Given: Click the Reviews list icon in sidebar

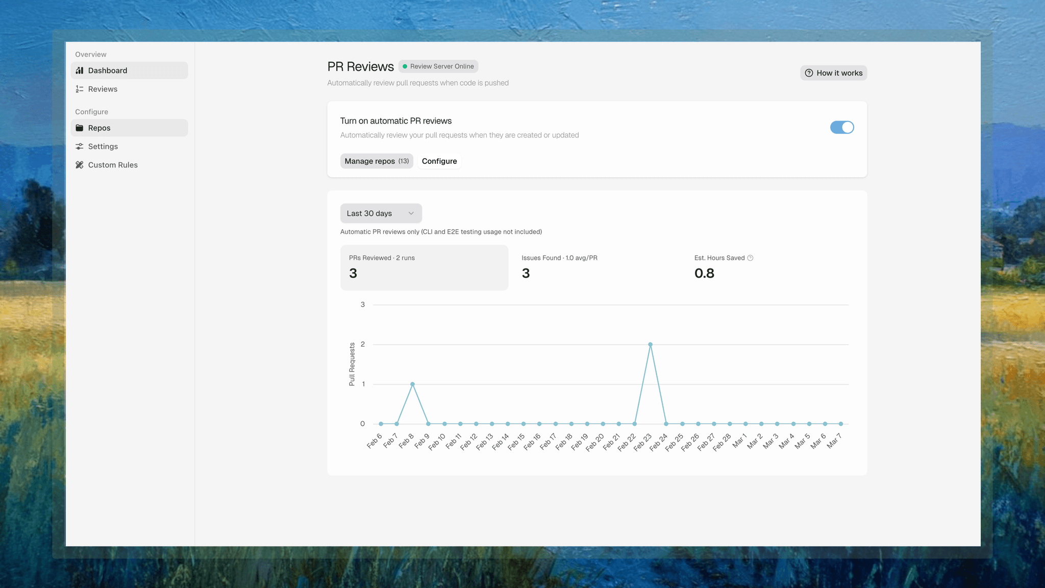Looking at the screenshot, I should coord(80,89).
